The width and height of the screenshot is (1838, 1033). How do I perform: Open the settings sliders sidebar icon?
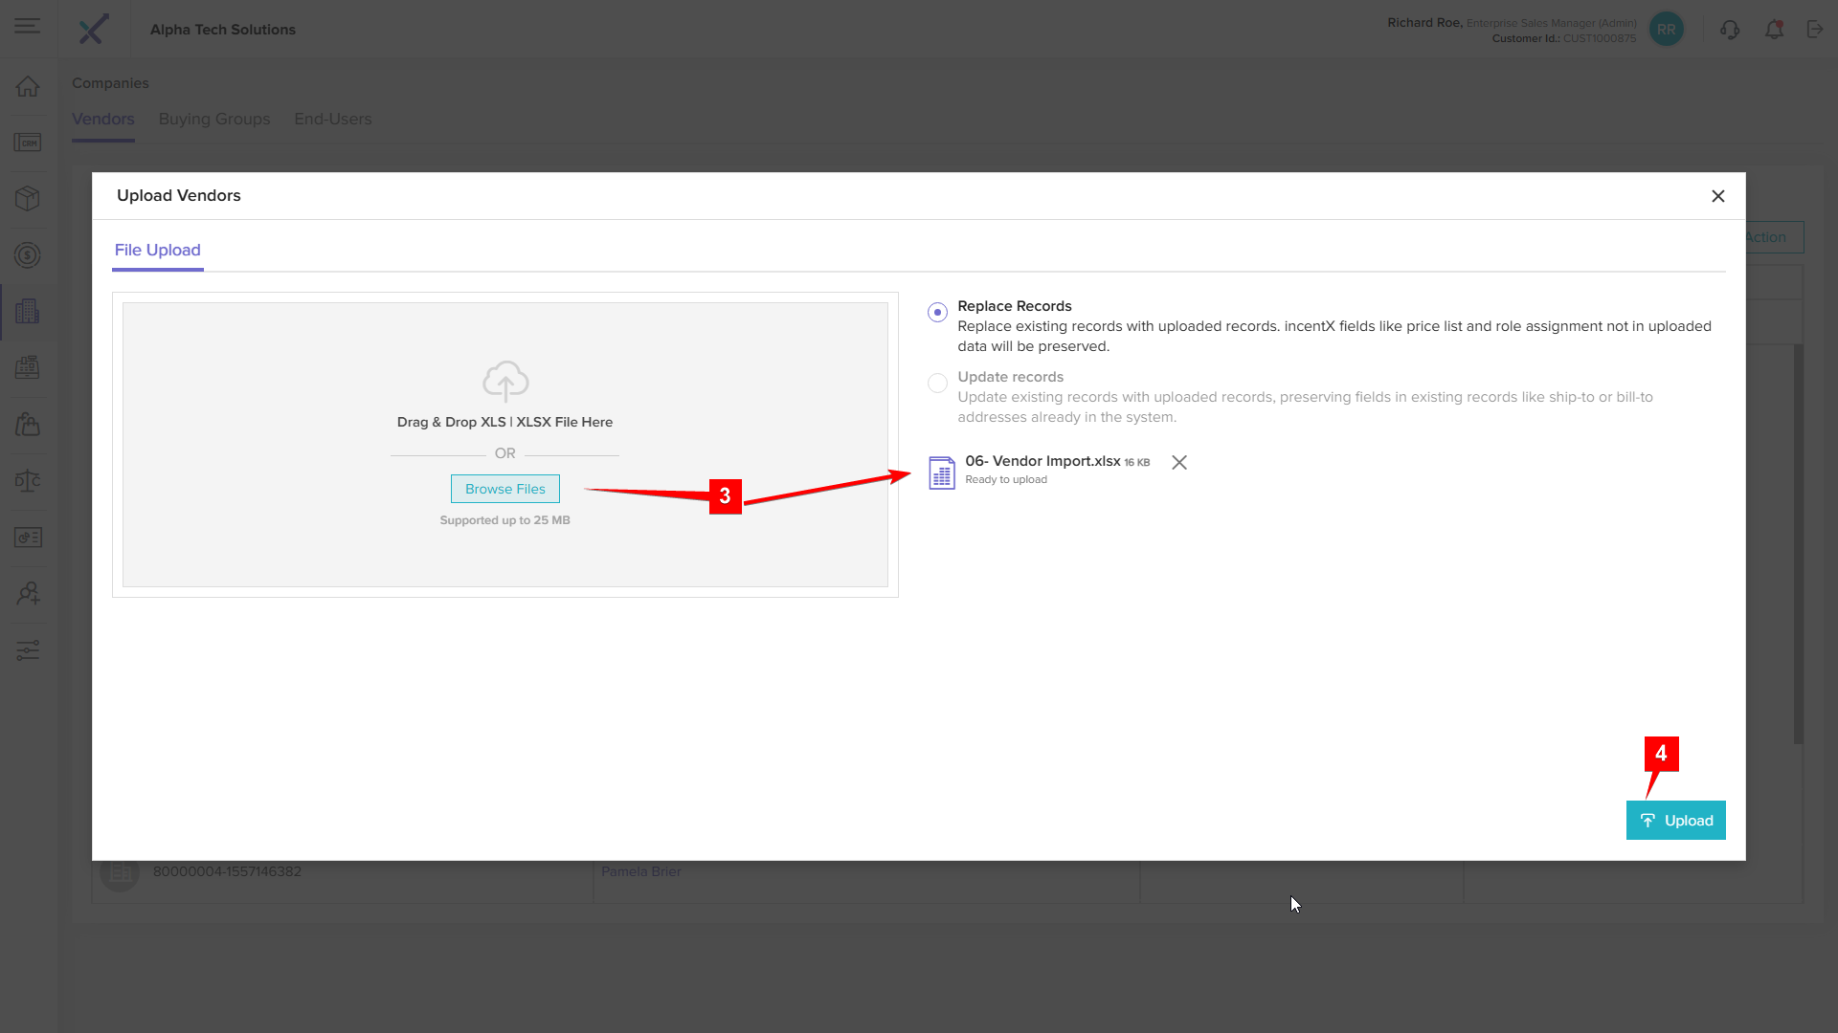[28, 650]
